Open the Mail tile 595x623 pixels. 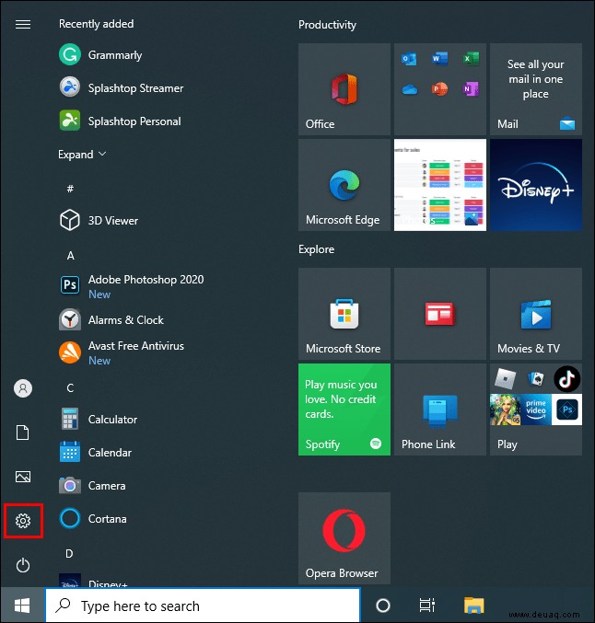[536, 89]
